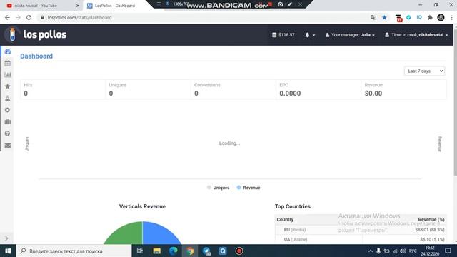457x257 pixels.
Task: Open Task View from the taskbar
Action: pyautogui.click(x=140, y=251)
